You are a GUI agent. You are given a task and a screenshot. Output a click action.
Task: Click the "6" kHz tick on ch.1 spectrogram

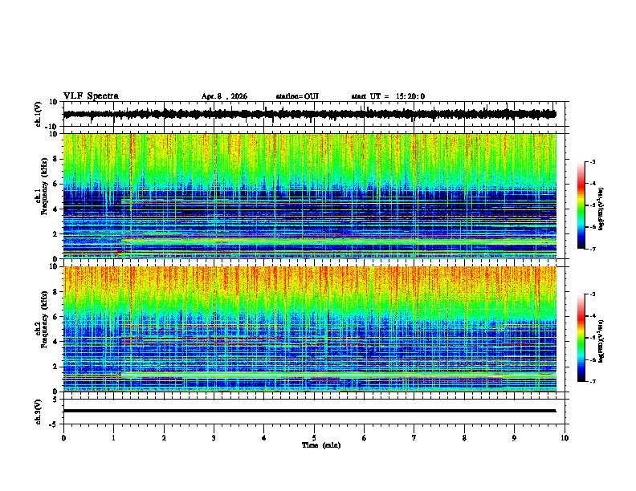55,185
